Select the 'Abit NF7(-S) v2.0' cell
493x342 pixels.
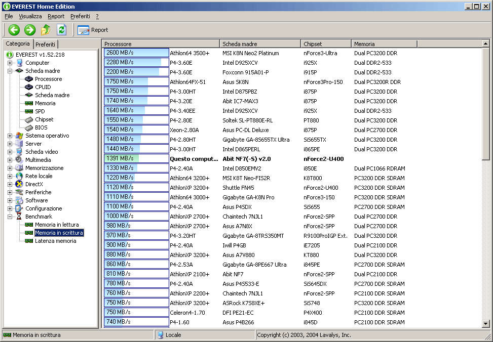[246, 159]
